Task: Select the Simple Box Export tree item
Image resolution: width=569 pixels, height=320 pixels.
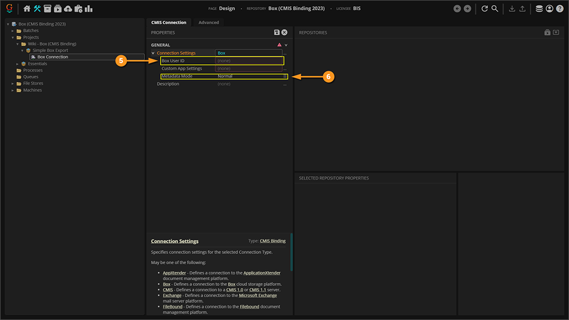Action: 50,51
